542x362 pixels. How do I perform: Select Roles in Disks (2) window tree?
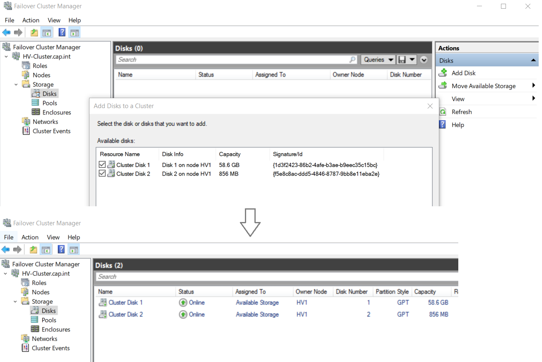tap(39, 283)
